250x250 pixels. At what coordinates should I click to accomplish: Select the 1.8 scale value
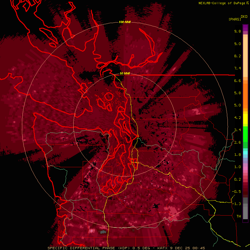237,155
